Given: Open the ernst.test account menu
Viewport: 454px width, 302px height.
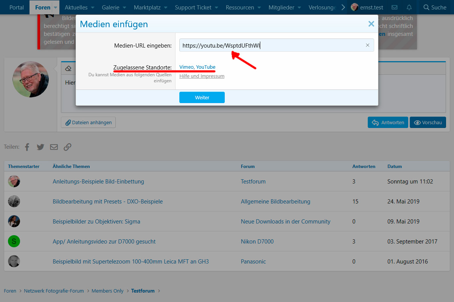Looking at the screenshot, I should coord(368,7).
